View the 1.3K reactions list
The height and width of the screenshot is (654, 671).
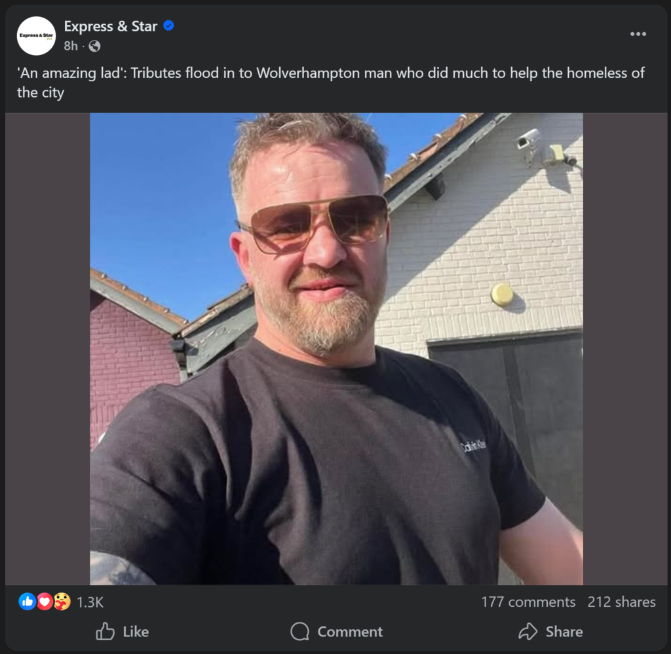90,602
